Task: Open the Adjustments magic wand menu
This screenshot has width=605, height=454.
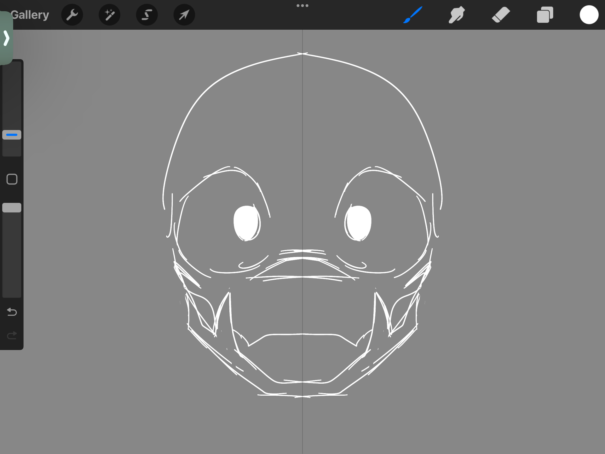Action: 109,15
